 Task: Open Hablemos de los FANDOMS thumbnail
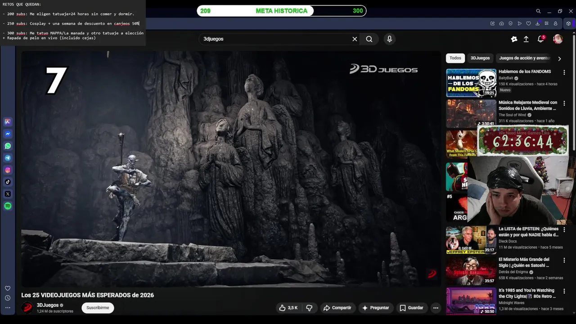tap(471, 83)
